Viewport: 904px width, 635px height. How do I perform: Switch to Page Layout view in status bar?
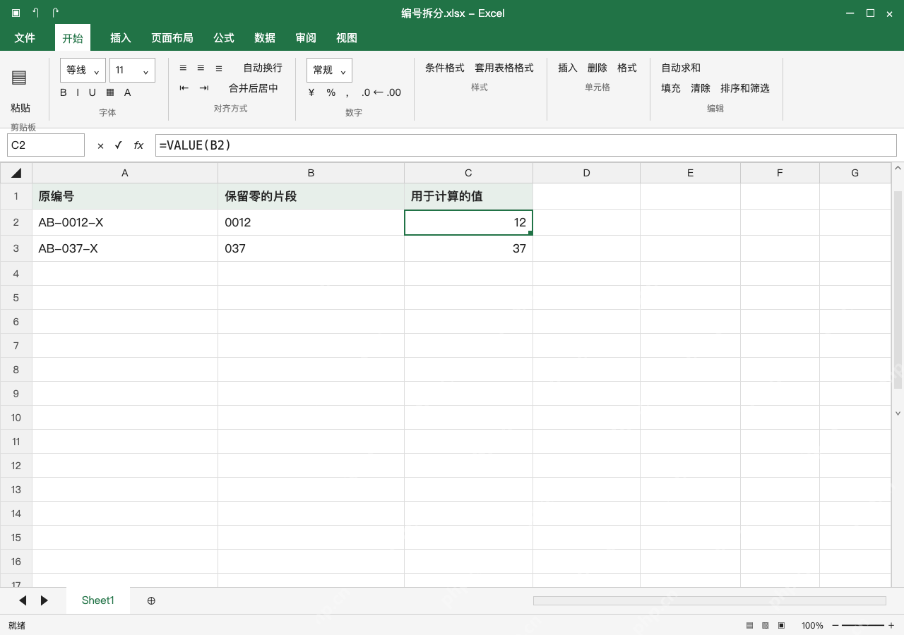coord(765,625)
